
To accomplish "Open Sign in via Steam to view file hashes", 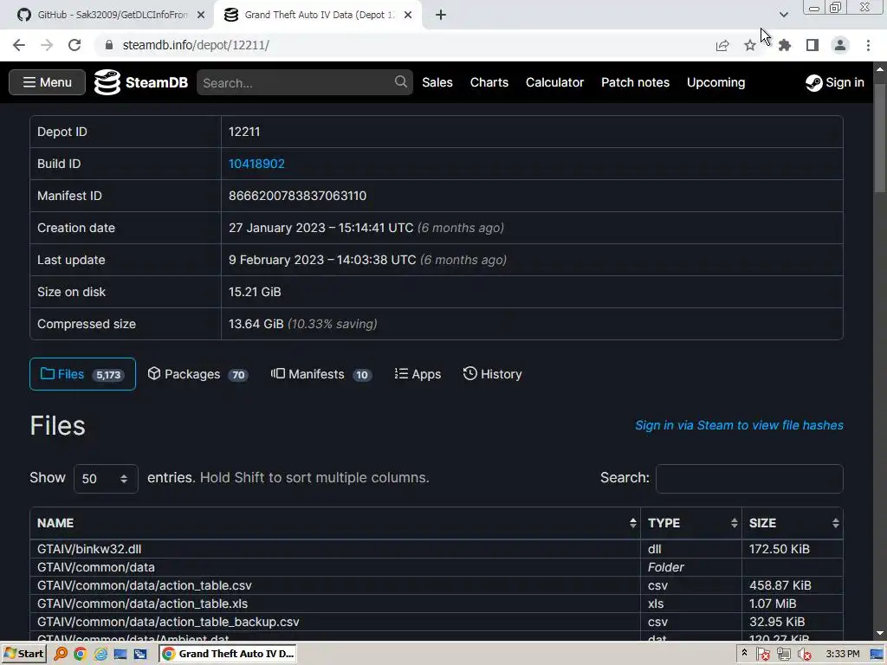I will click(739, 425).
